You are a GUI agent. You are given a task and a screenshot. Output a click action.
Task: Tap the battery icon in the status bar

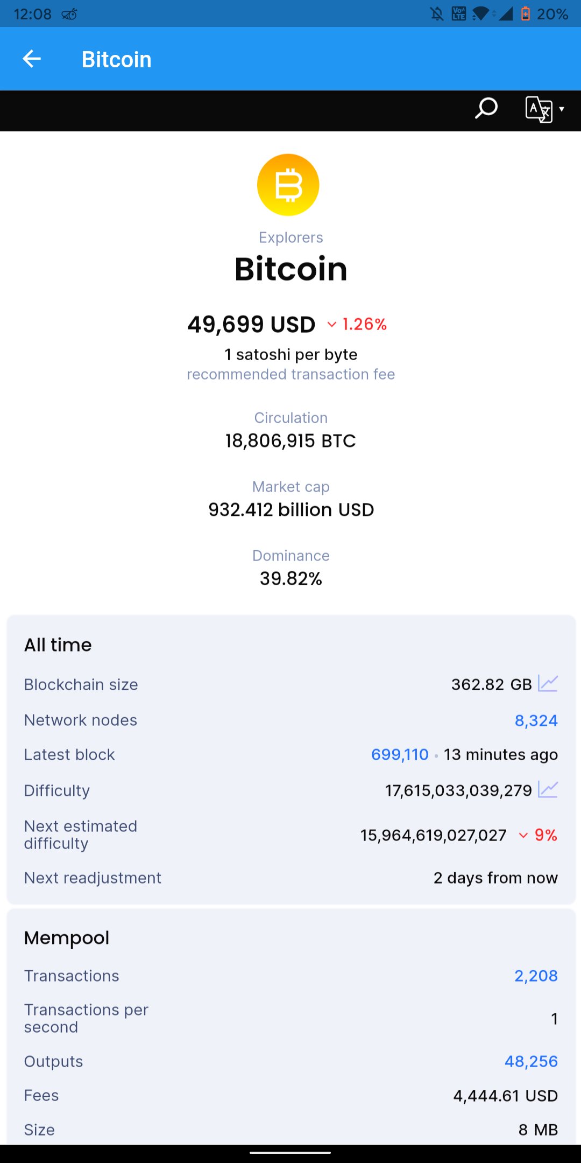(x=526, y=13)
